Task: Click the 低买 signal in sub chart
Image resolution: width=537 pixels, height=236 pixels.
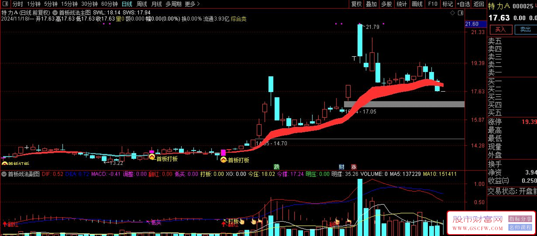Action: coord(155,222)
